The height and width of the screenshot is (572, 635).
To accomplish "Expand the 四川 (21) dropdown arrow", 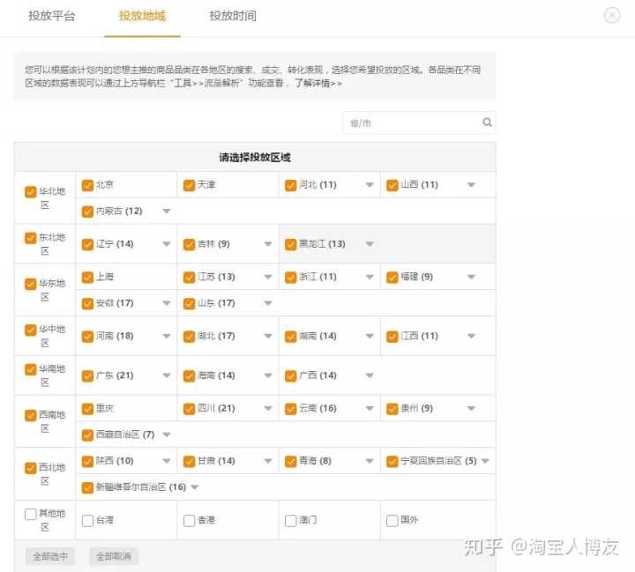I will coord(268,409).
